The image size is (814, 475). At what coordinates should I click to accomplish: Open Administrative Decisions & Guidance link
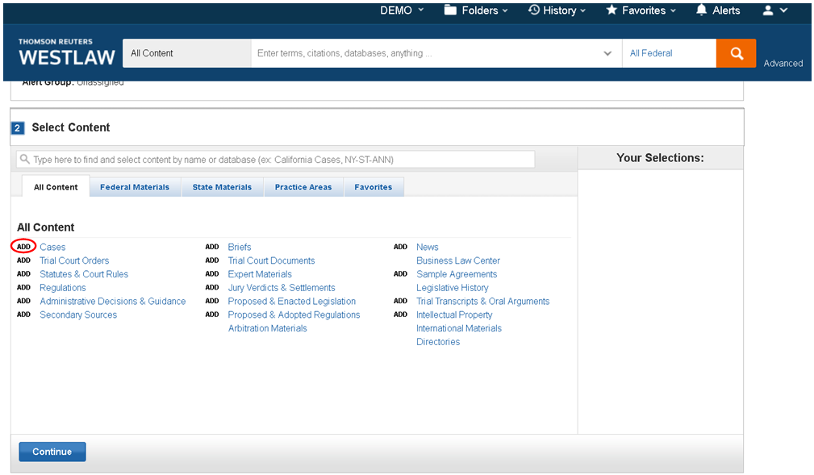click(x=113, y=301)
